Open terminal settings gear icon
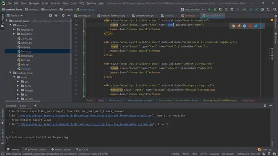 [x=265, y=106]
